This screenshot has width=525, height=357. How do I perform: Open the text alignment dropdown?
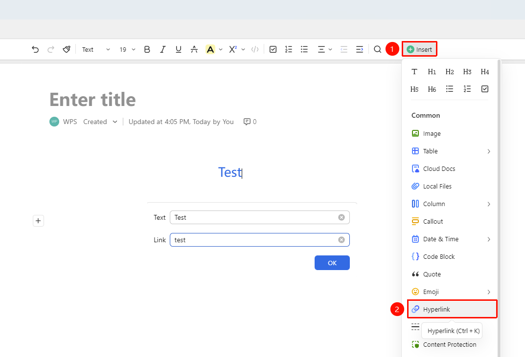pyautogui.click(x=324, y=49)
